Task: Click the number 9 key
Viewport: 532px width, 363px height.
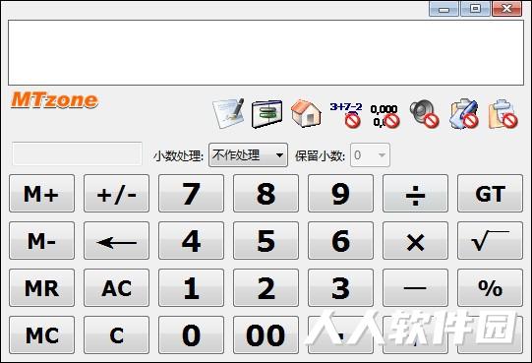Action: pyautogui.click(x=340, y=193)
